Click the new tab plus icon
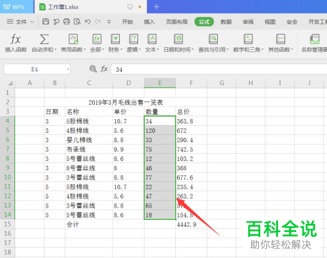The image size is (327, 258). coord(156,7)
